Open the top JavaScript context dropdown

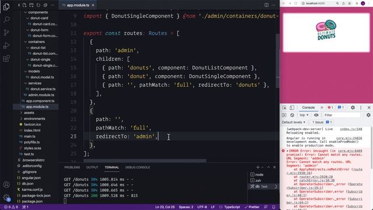coord(304,115)
